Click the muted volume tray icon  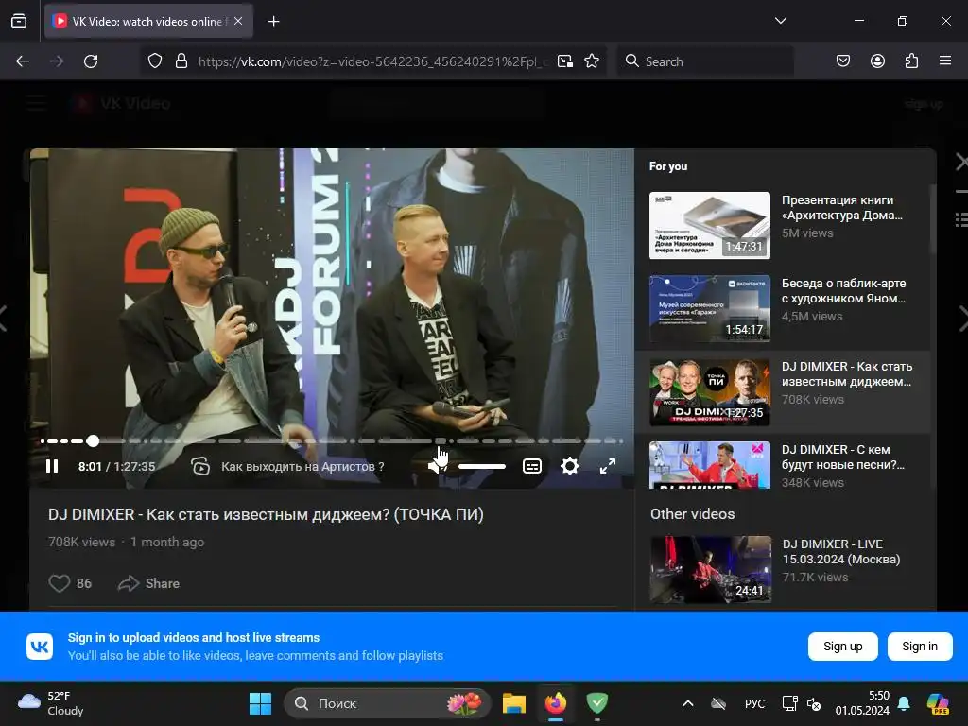pos(814,703)
